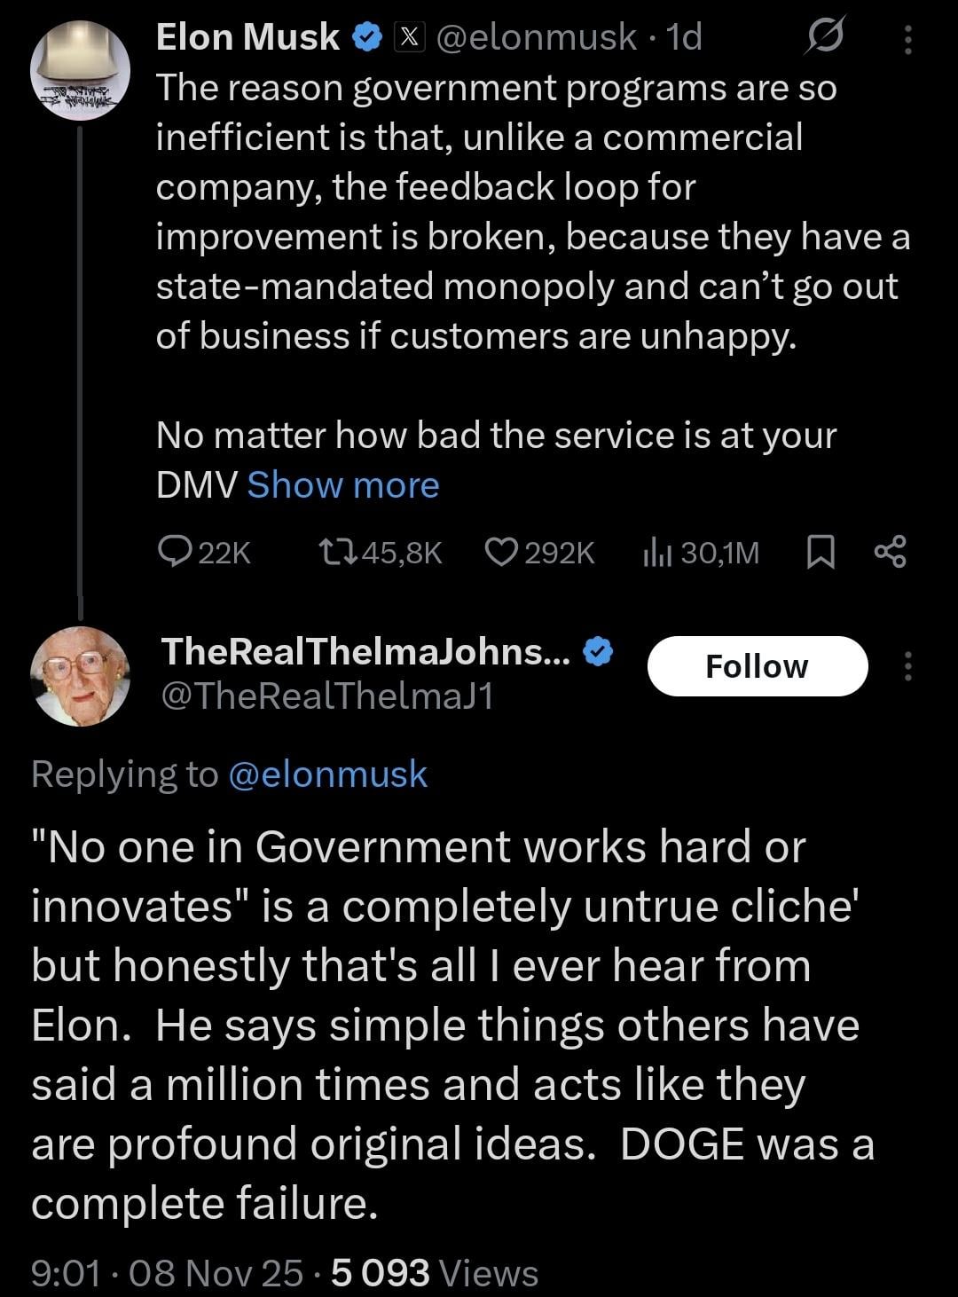Image resolution: width=958 pixels, height=1297 pixels.
Task: View analytics icon showing 30,1M views
Action: (656, 553)
